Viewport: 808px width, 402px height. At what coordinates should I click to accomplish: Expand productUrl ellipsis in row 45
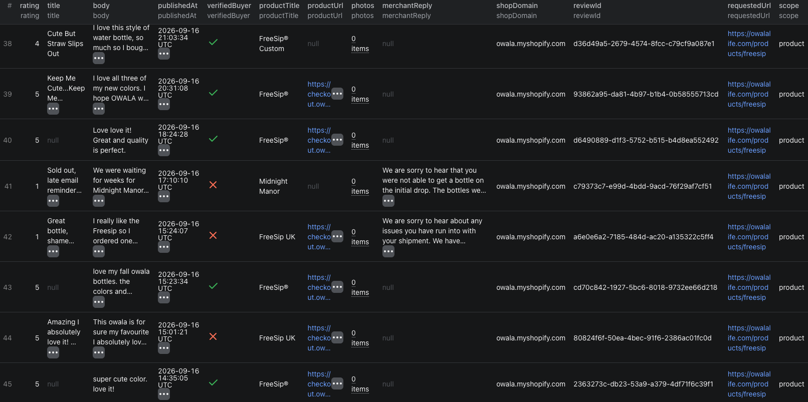point(337,383)
